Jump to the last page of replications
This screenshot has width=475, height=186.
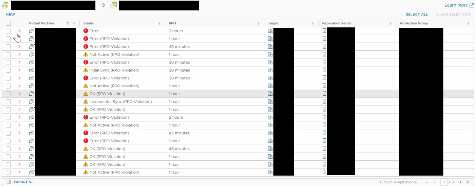[x=468, y=182]
